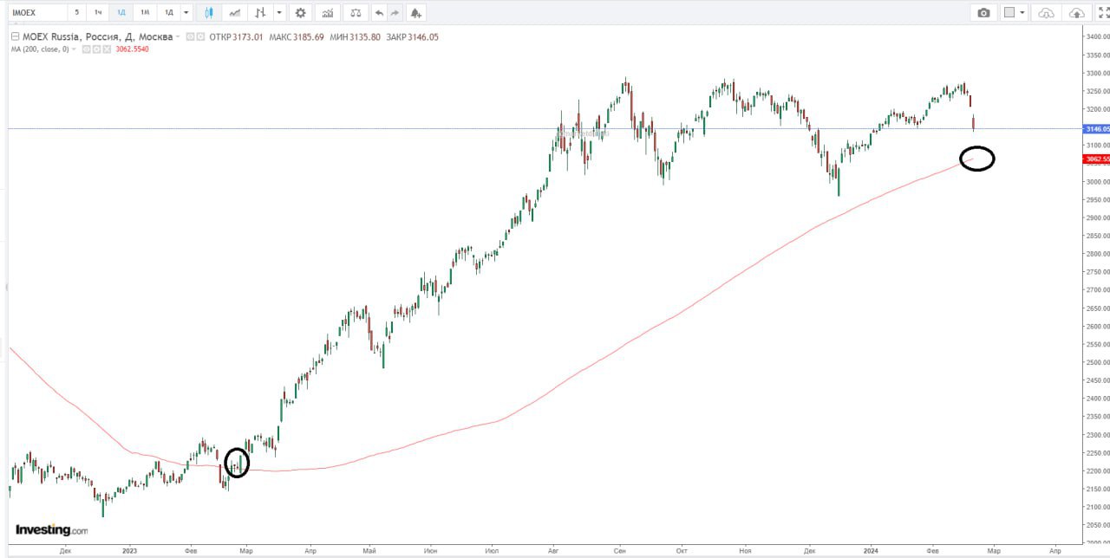Open the bar style dropdown arrow
This screenshot has height=558, width=1110.
click(278, 13)
